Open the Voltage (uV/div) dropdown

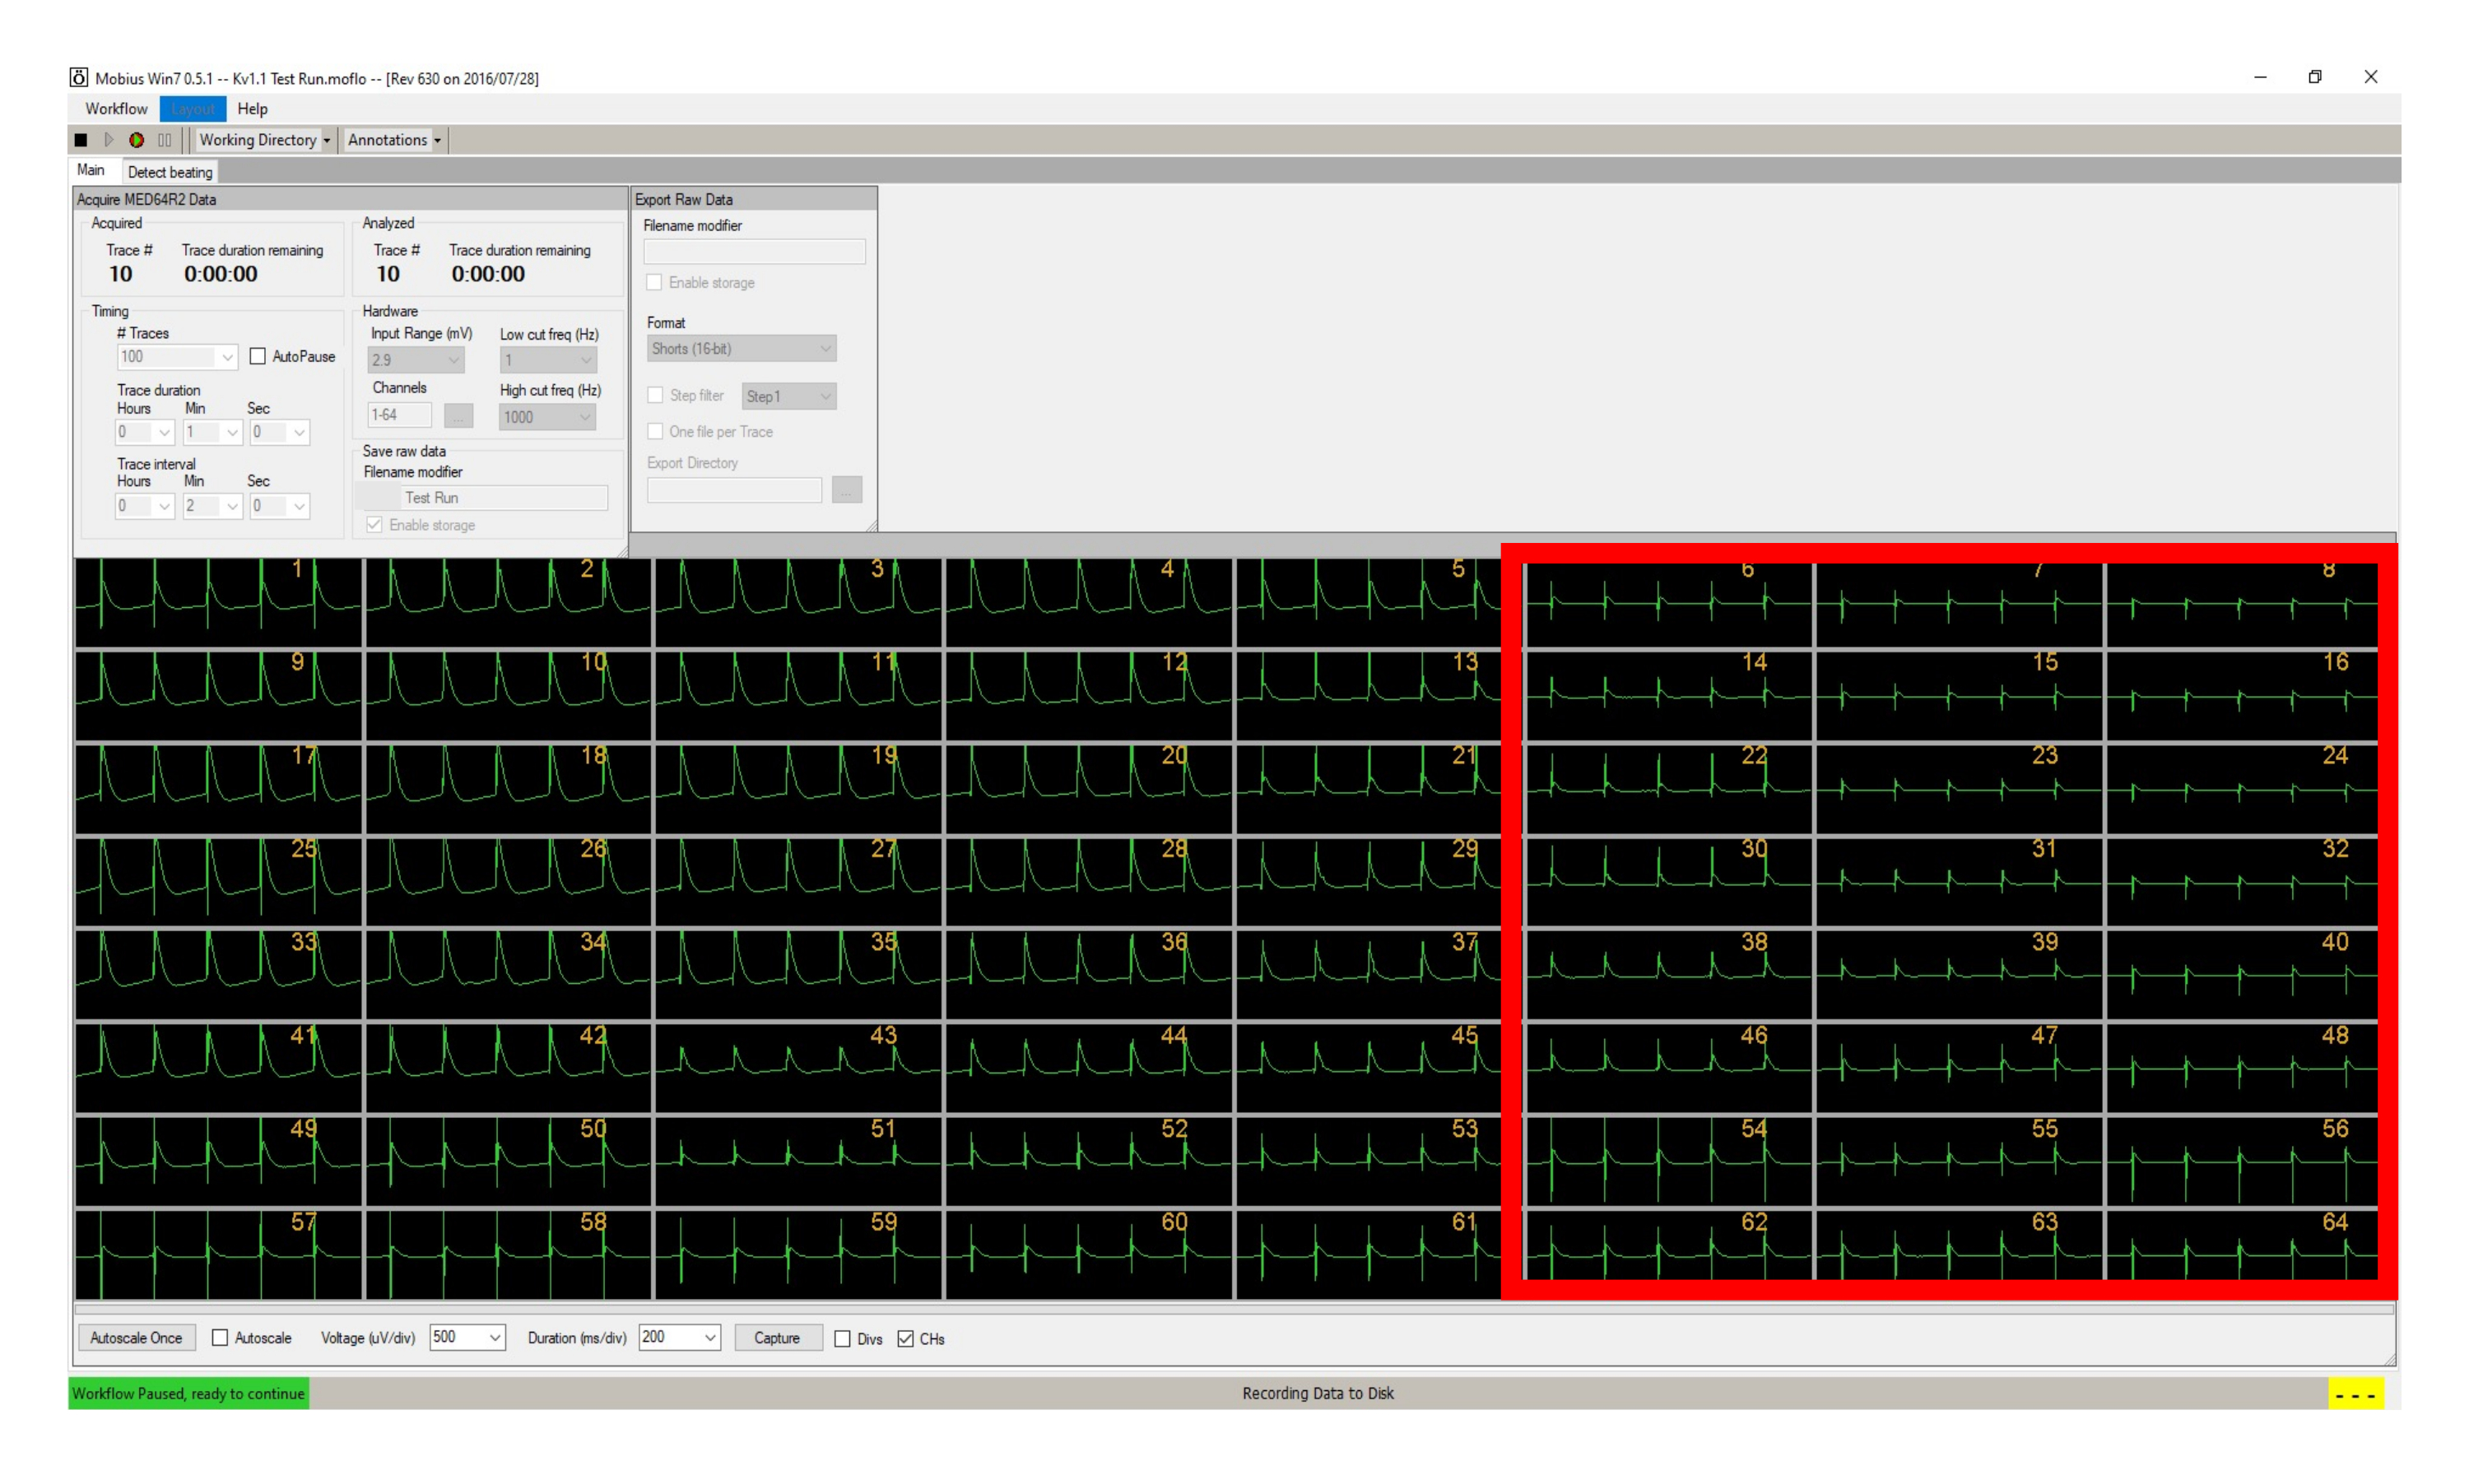pos(494,1338)
